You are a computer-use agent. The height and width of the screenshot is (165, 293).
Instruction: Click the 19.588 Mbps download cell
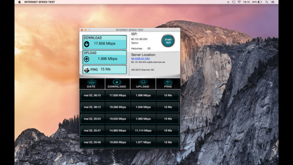118,107
